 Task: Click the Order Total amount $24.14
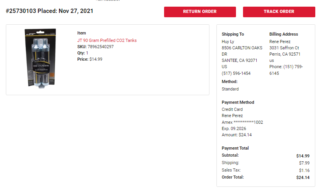[x=303, y=177]
